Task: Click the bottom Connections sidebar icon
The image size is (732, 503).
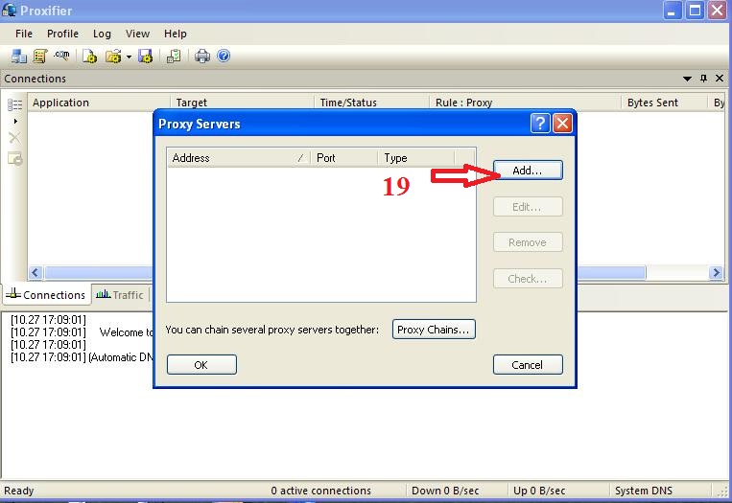Action: [x=15, y=159]
